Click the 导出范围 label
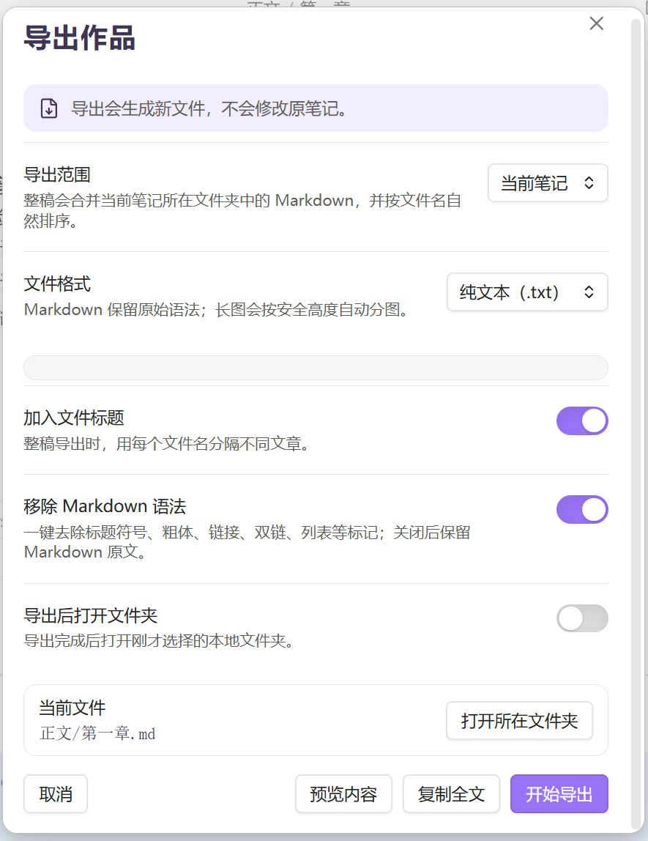Viewport: 648px width, 841px height. pyautogui.click(x=57, y=175)
